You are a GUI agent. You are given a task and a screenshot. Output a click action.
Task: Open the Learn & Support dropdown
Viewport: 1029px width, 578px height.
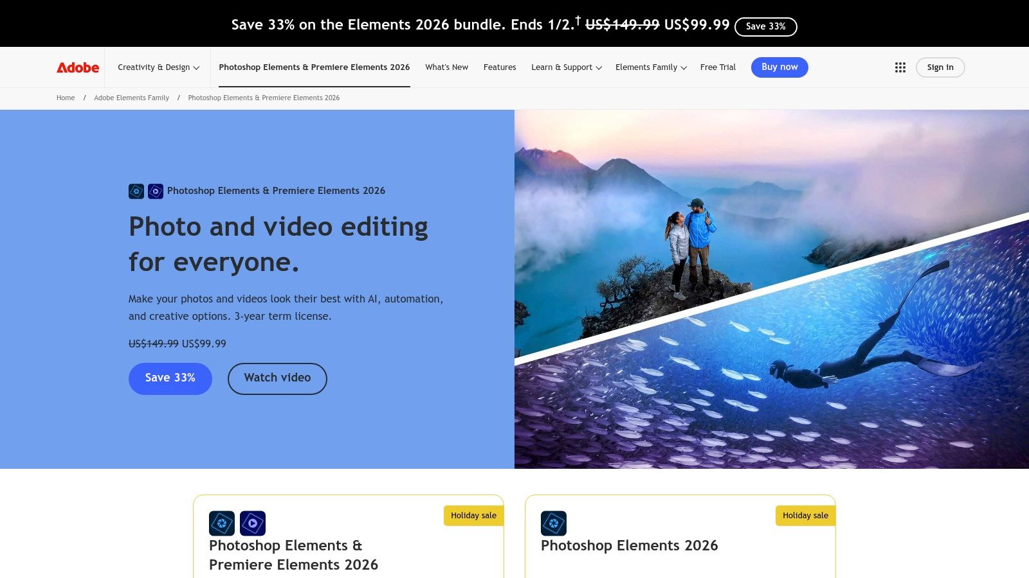[x=565, y=67]
